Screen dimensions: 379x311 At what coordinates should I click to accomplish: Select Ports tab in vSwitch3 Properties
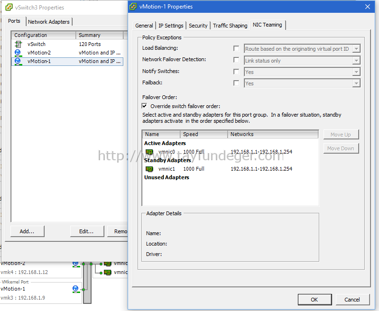pos(14,21)
